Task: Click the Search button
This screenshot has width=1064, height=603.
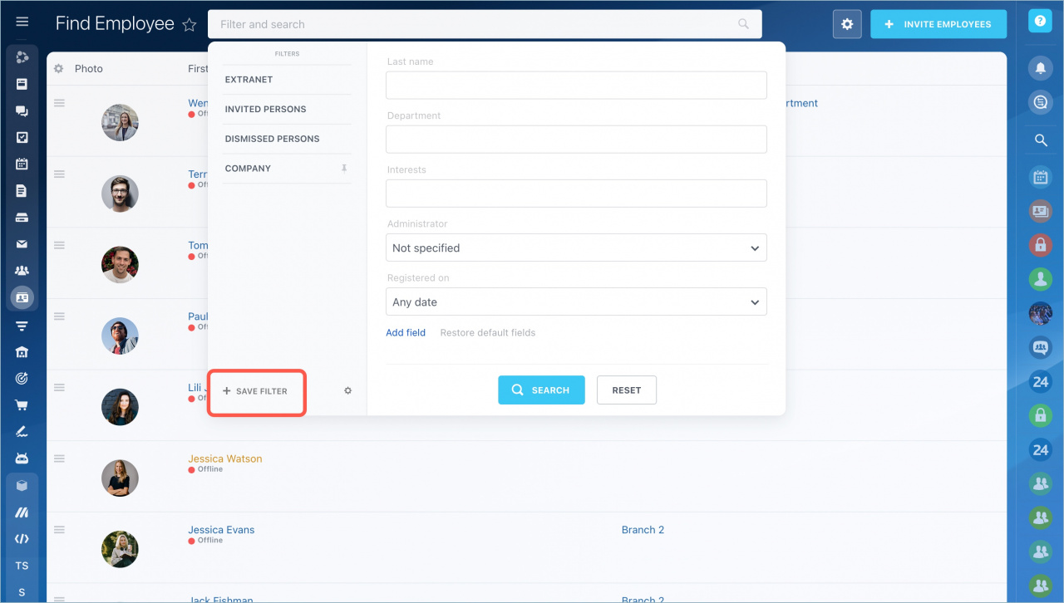Action: (x=541, y=390)
